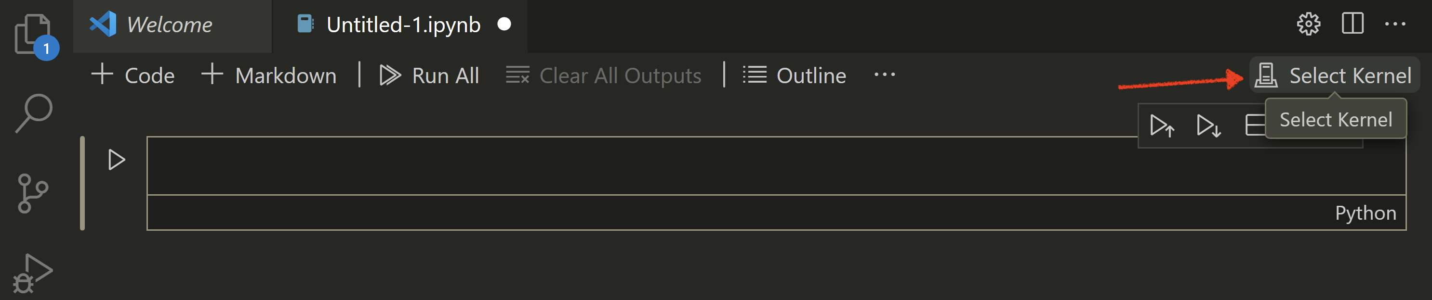Toggle the Outline view button
This screenshot has width=1432, height=300.
click(795, 75)
